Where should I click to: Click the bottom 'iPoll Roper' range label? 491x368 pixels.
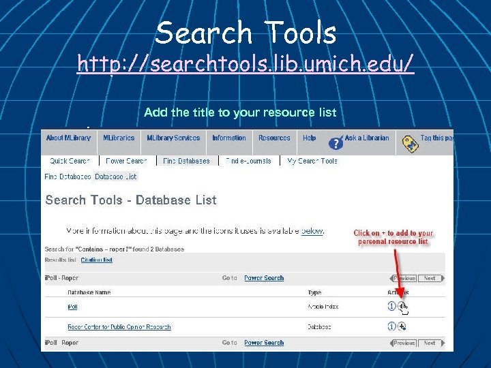click(61, 343)
